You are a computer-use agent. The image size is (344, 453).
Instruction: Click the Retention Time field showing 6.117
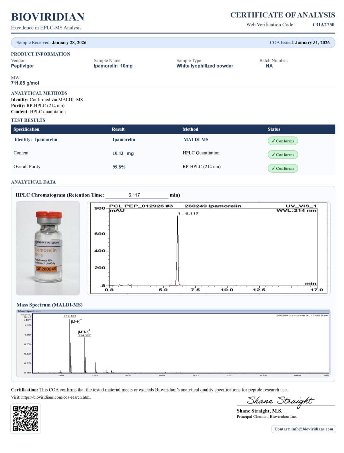click(x=137, y=195)
